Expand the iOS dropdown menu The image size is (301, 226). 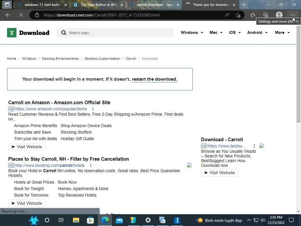click(235, 32)
